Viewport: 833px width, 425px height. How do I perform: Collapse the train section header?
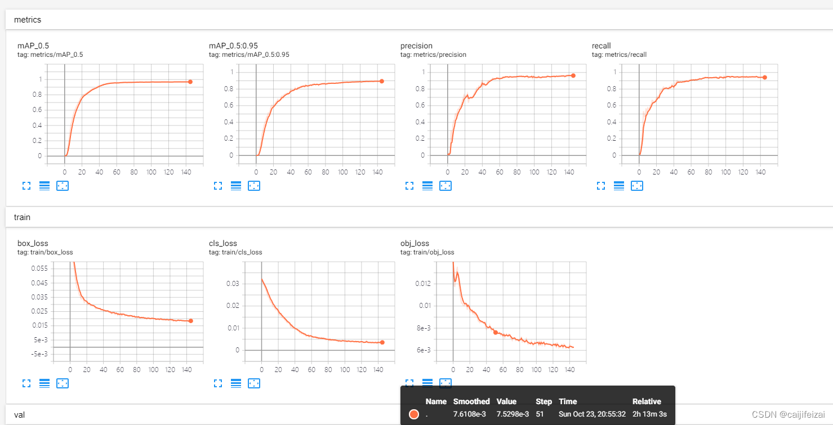coord(419,217)
